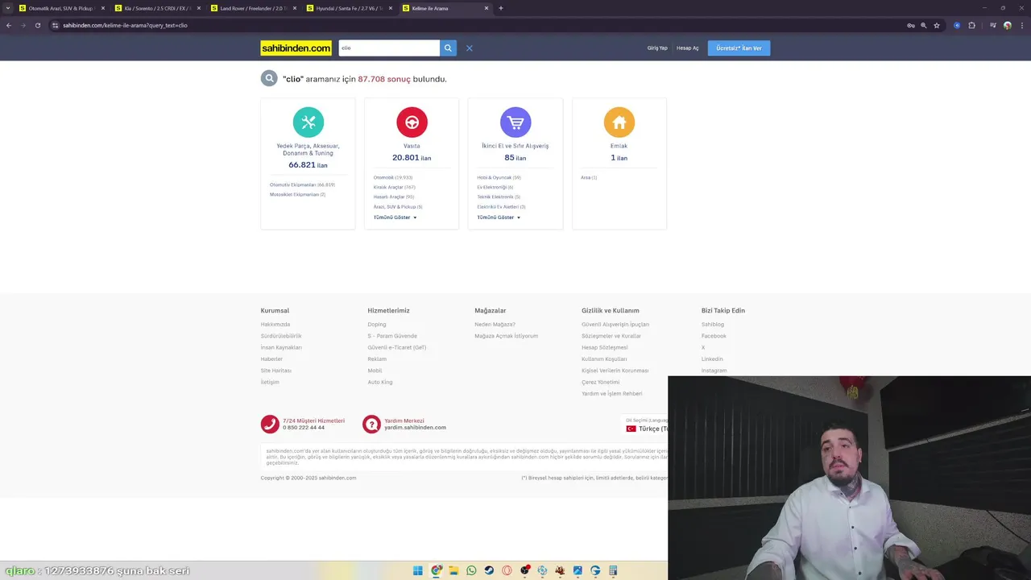Click the 7/24 Müşteri Hizmetleri phone icon
This screenshot has width=1031, height=580.
tap(270, 424)
